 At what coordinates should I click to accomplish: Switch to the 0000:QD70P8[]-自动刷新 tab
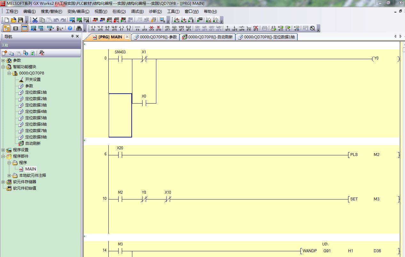[x=208, y=37]
